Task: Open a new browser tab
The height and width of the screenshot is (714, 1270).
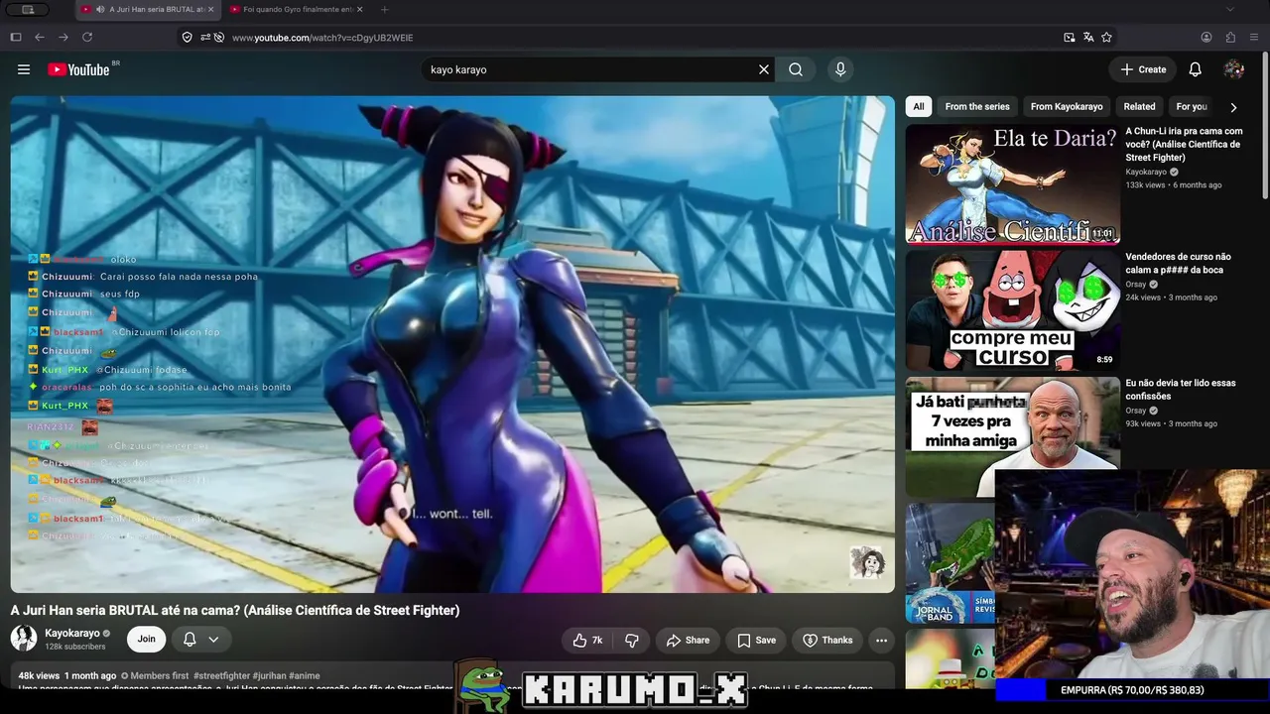Action: click(384, 9)
